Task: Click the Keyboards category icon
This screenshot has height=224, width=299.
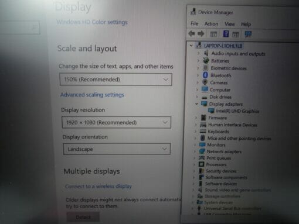Action: (203, 131)
